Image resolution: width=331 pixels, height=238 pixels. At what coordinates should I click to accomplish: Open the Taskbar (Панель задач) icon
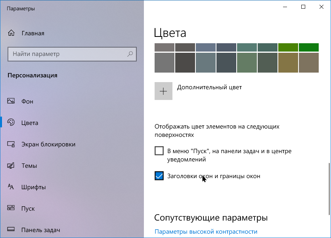(11, 230)
